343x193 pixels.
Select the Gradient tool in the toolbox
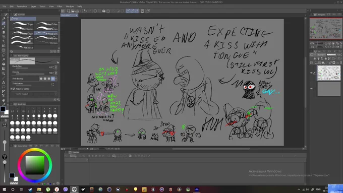(x=4, y=69)
